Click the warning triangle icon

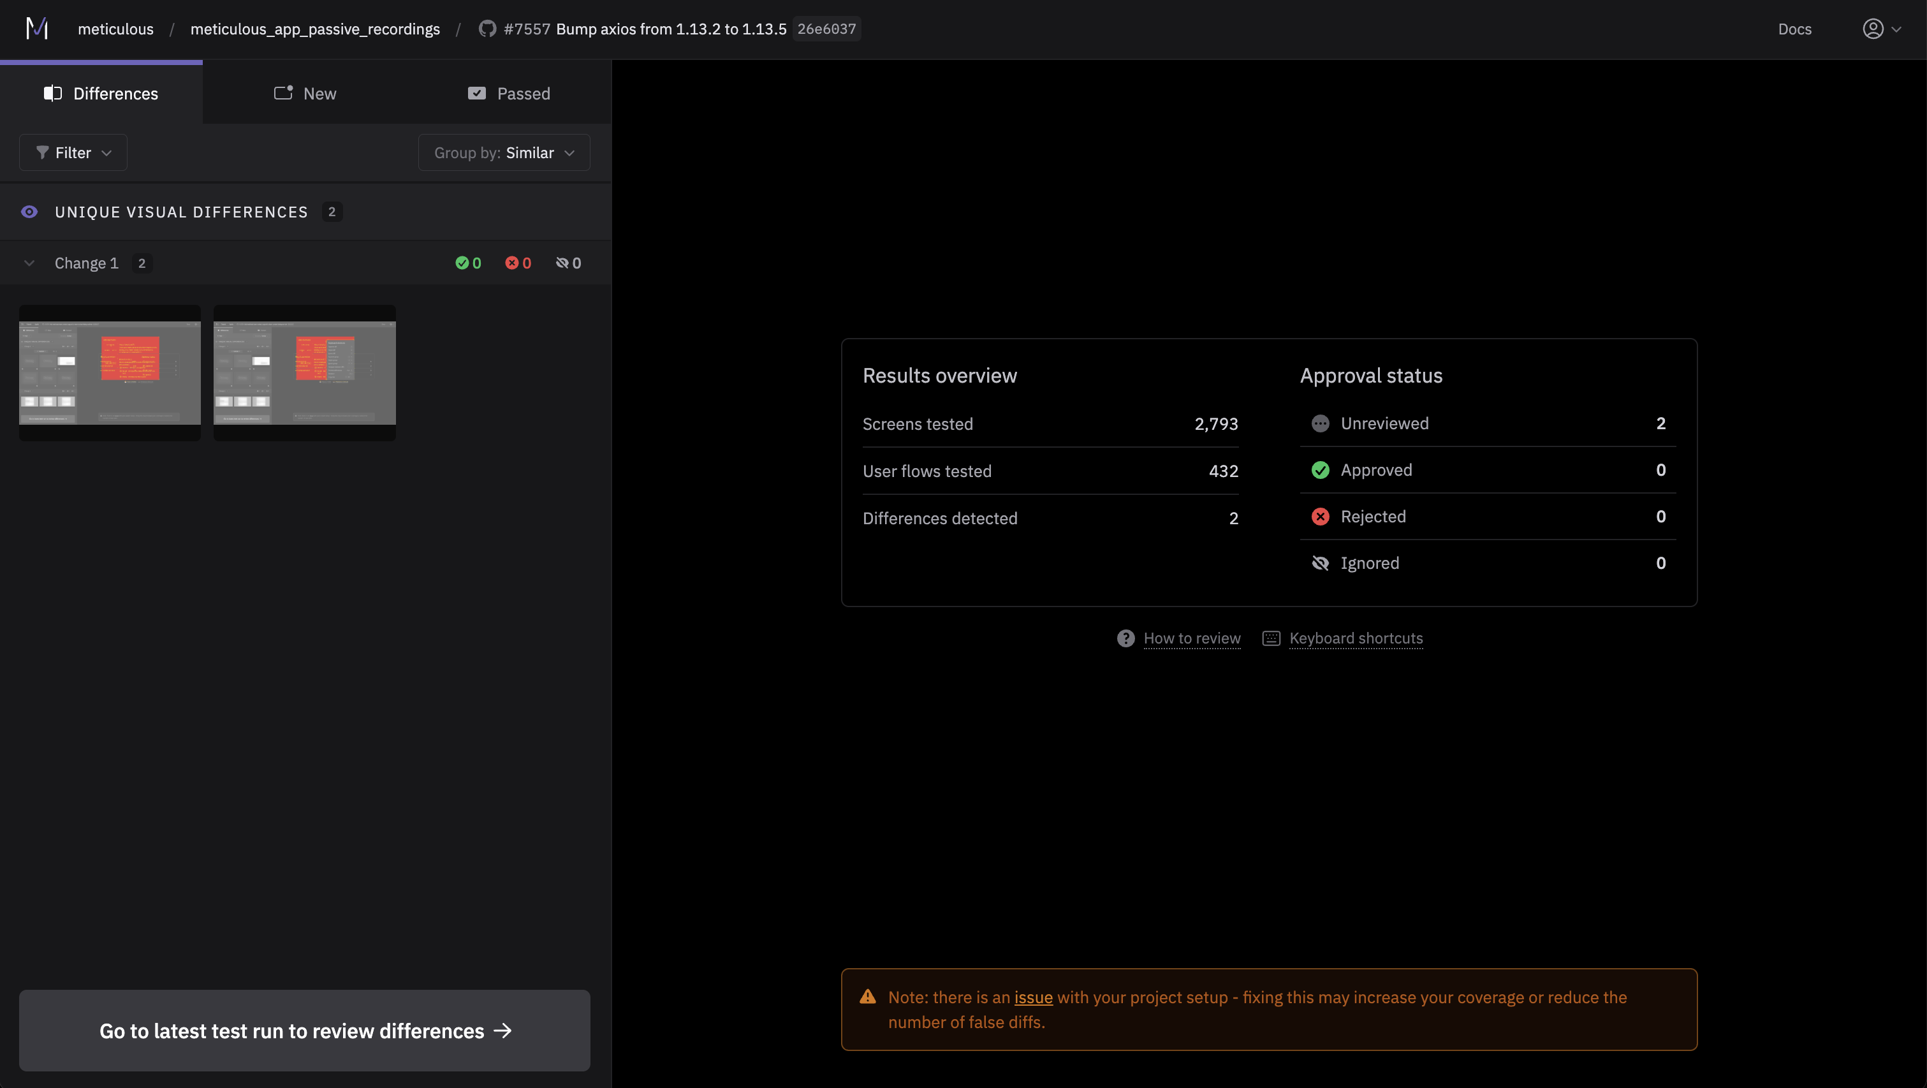(868, 997)
